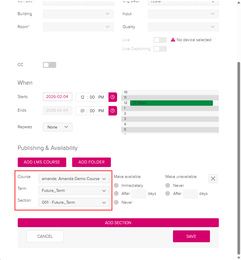Choose Never under Make unavailable
This screenshot has height=260, width=241.
coord(167,185)
